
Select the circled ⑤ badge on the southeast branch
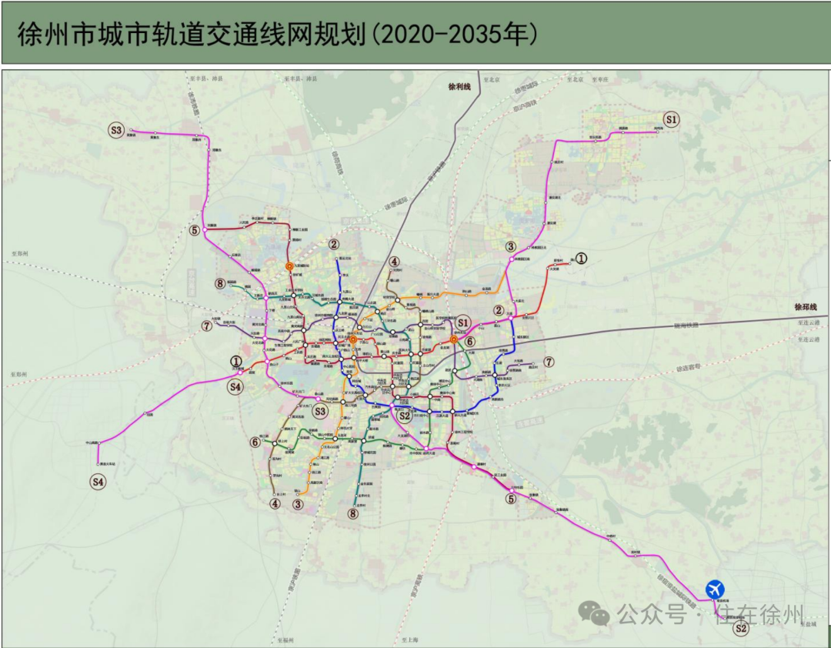[510, 499]
